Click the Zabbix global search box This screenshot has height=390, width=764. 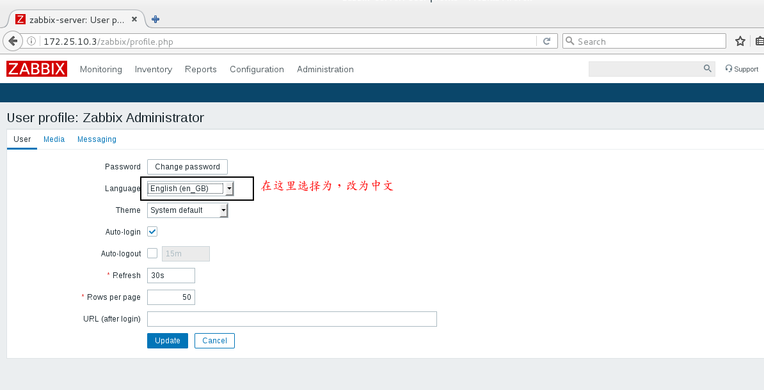[651, 69]
